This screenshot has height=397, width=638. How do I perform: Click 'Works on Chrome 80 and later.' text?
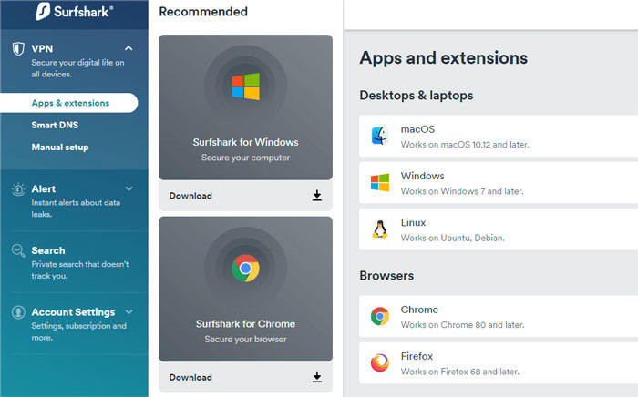pyautogui.click(x=463, y=325)
